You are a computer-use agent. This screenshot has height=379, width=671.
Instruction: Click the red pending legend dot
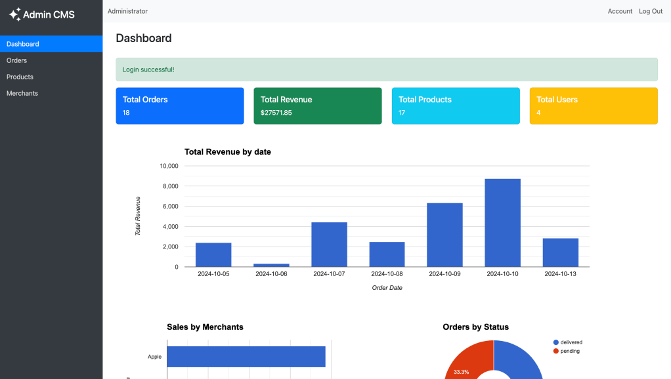(x=556, y=351)
